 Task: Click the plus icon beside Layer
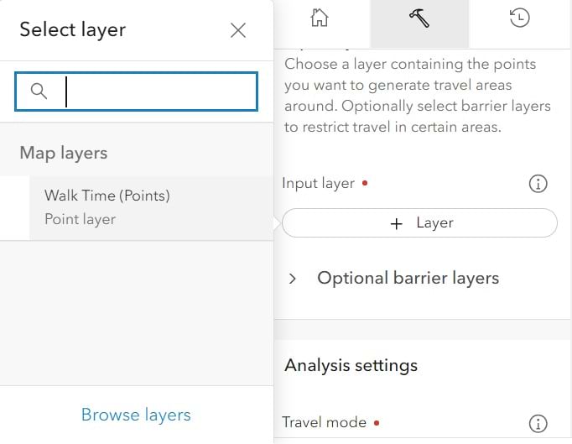397,223
